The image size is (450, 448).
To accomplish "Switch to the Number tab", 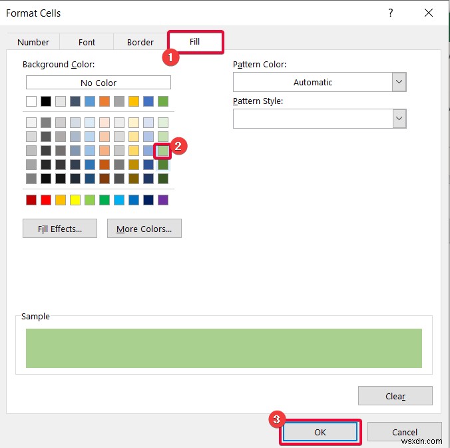I will tap(33, 42).
